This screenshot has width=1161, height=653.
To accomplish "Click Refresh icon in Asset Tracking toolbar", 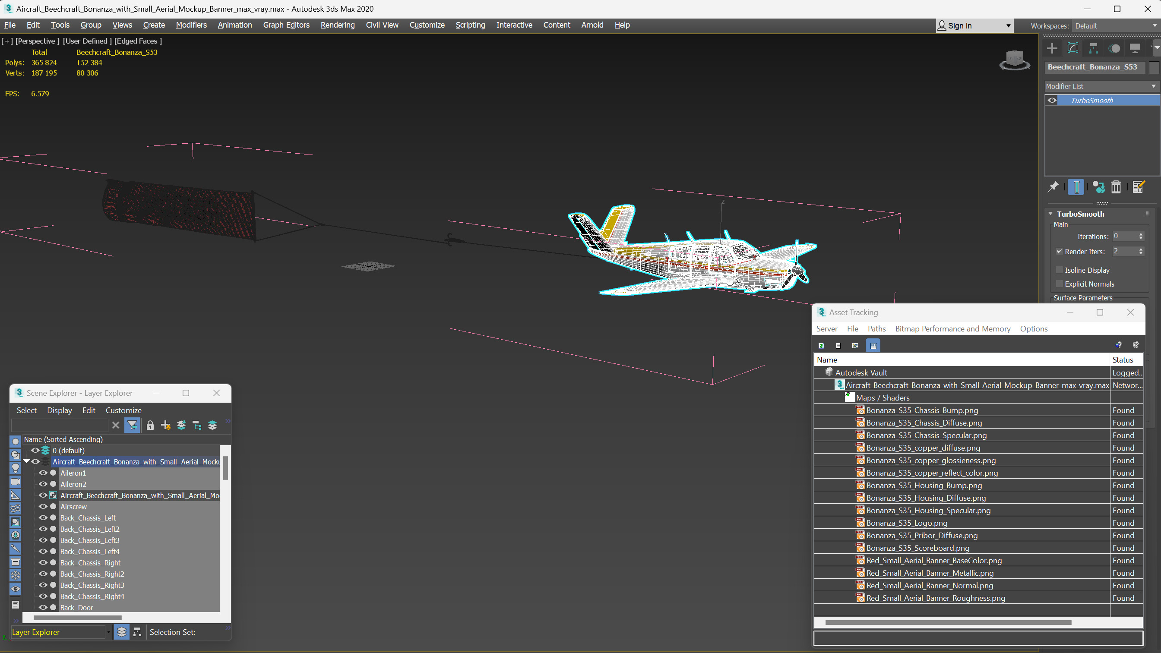I will coord(821,346).
